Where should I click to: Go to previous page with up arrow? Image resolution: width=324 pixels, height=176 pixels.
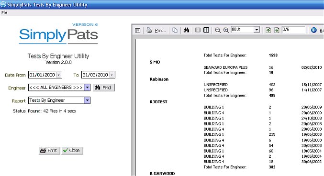coord(268,30)
